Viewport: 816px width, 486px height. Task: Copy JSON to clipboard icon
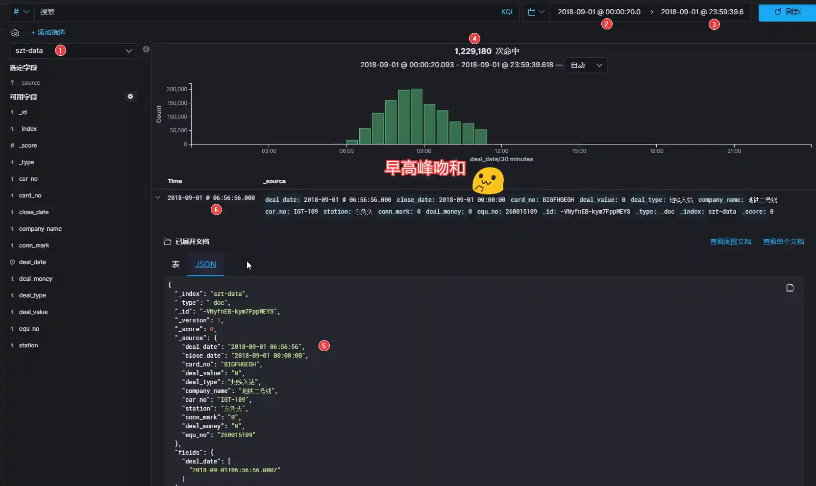click(x=790, y=288)
